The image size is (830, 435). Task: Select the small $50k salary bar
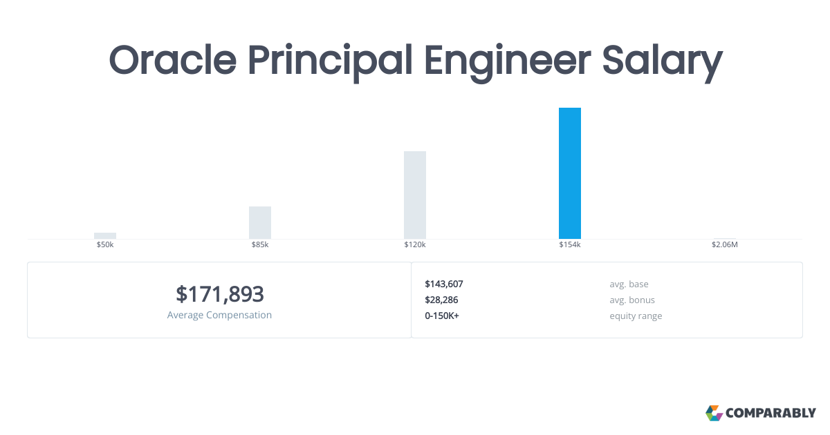point(105,235)
